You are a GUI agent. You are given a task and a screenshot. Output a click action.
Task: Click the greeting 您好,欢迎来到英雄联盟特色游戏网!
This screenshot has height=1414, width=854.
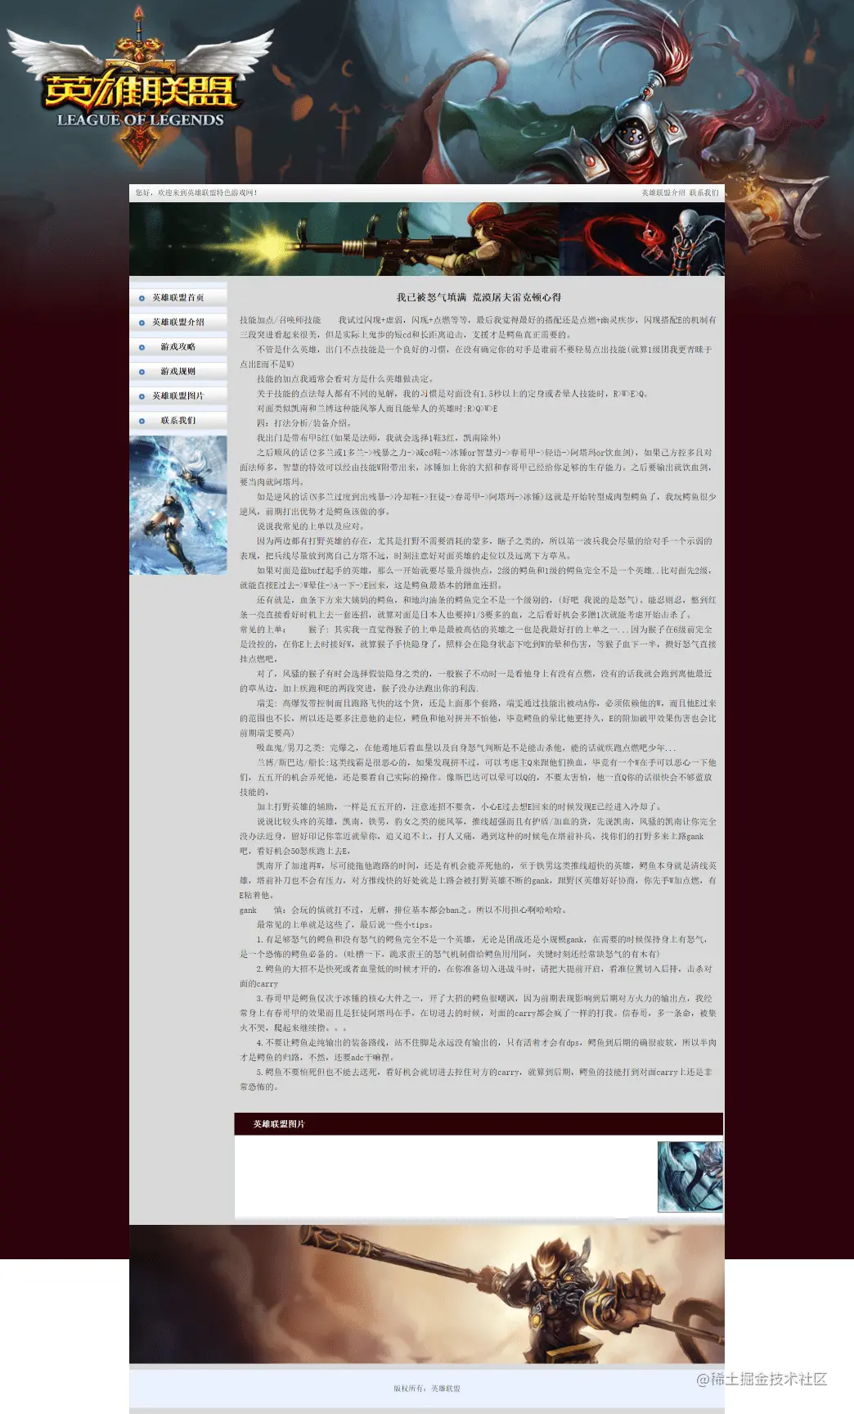(196, 193)
